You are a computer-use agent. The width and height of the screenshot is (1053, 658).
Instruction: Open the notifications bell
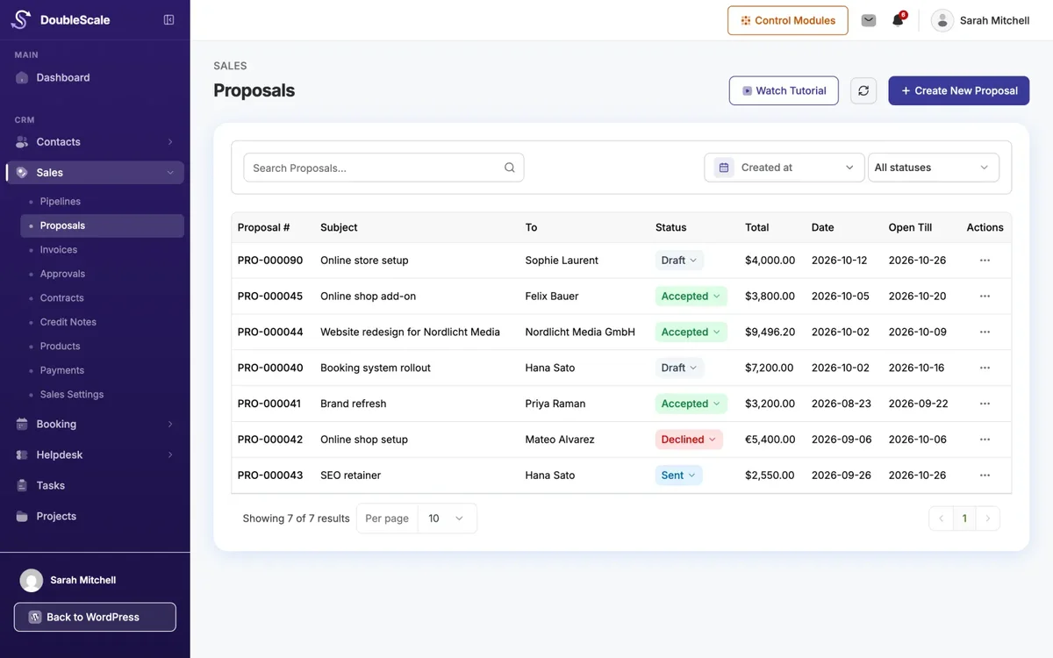(x=898, y=20)
